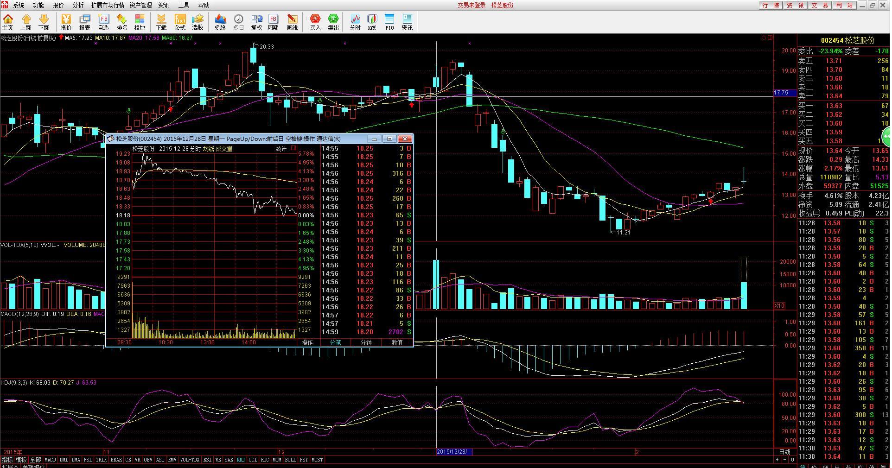Select the 分钟 tab in the popup

(x=366, y=342)
